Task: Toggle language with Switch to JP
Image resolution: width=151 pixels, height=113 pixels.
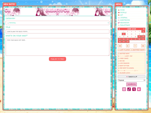Action: [131, 77]
